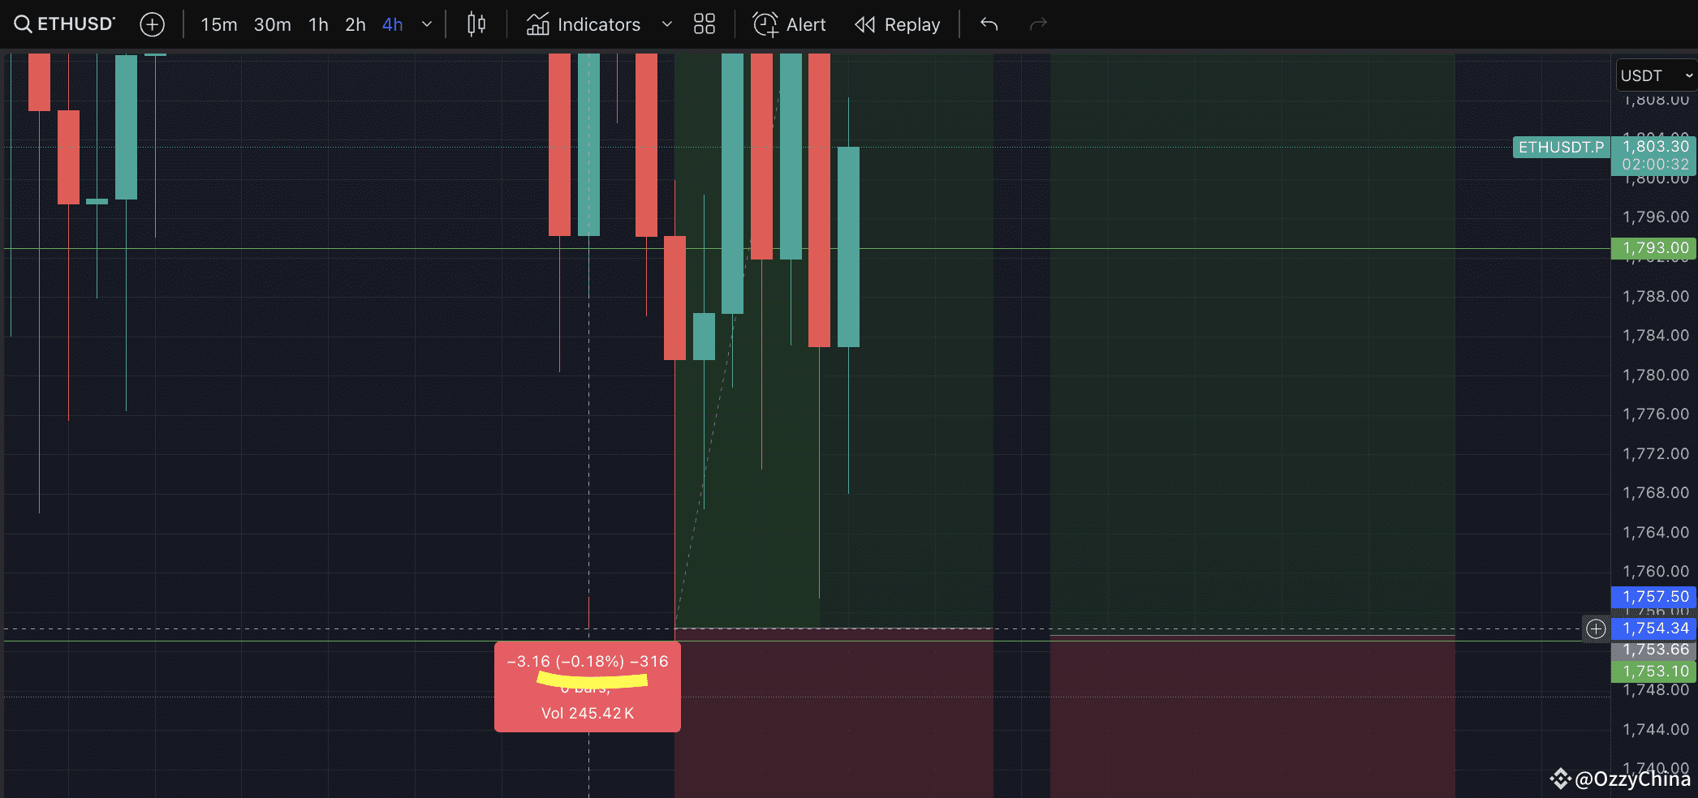Image resolution: width=1698 pixels, height=798 pixels.
Task: Click the 1,788.00 price axis value
Action: [1655, 297]
